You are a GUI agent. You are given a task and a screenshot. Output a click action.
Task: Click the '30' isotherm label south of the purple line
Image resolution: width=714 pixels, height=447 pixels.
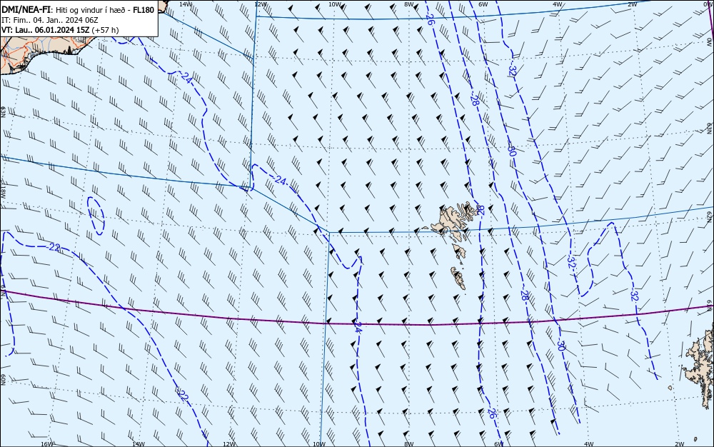[560, 346]
